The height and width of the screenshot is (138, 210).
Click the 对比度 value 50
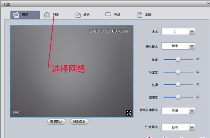pyautogui.click(x=198, y=72)
